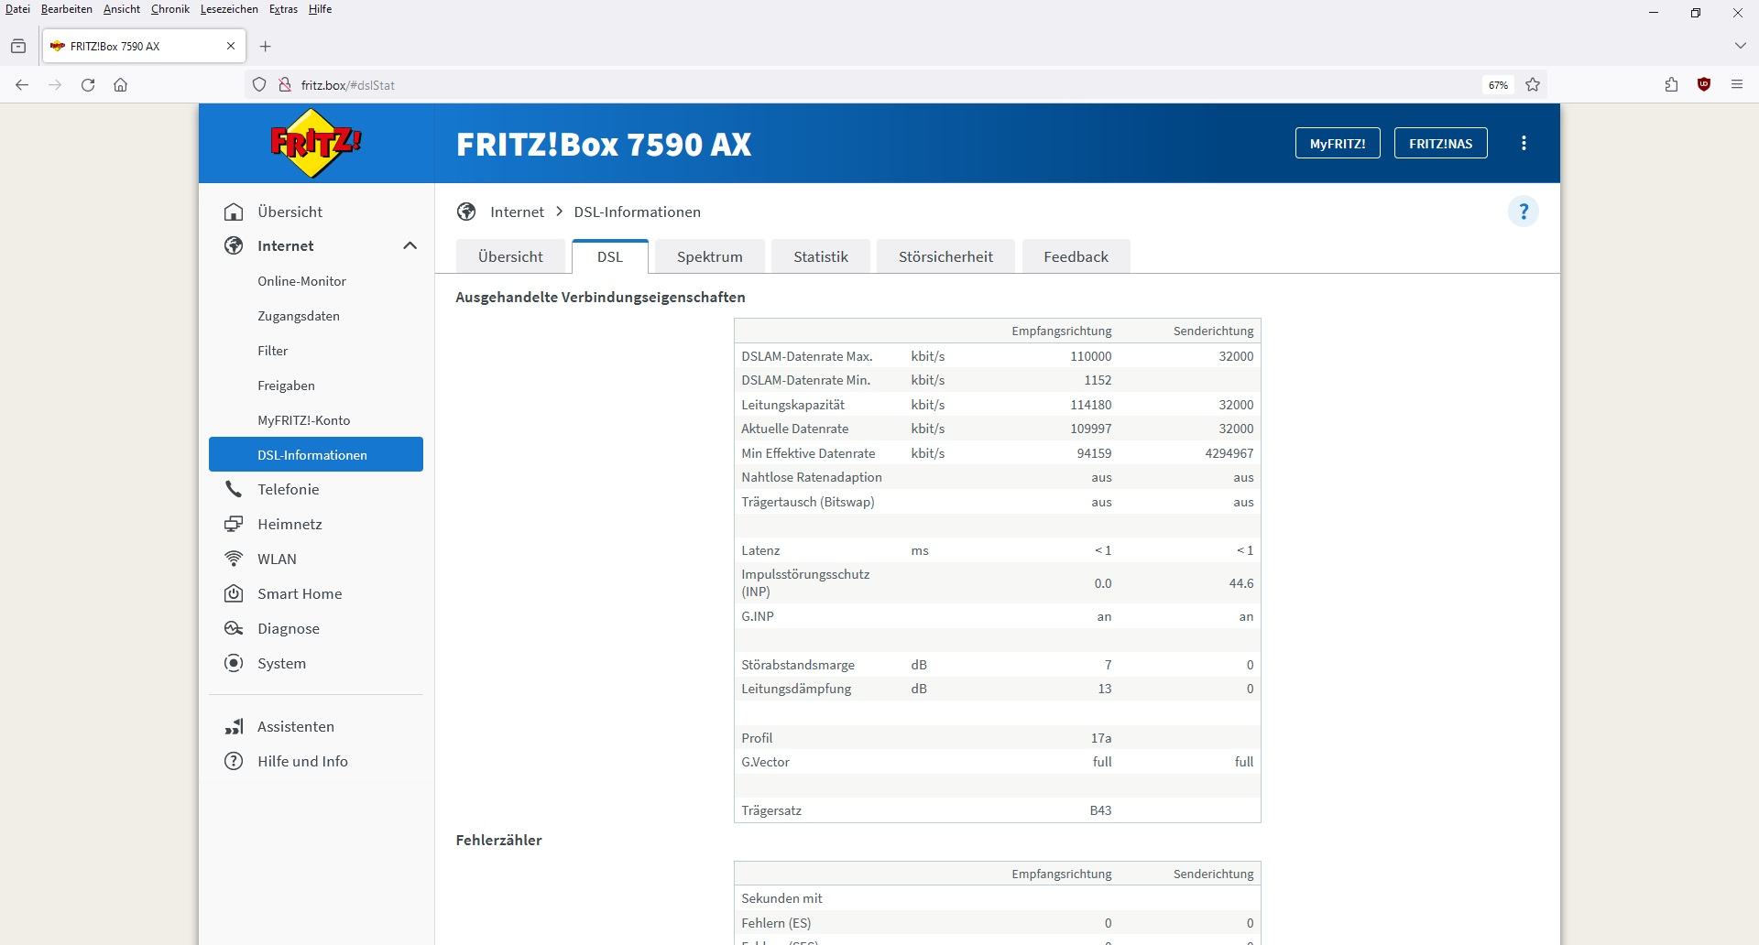Open the Ansicht menu
Image resolution: width=1759 pixels, height=945 pixels.
click(x=122, y=9)
